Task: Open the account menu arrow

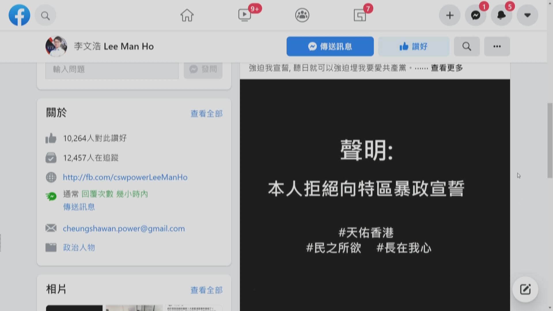Action: [x=527, y=15]
